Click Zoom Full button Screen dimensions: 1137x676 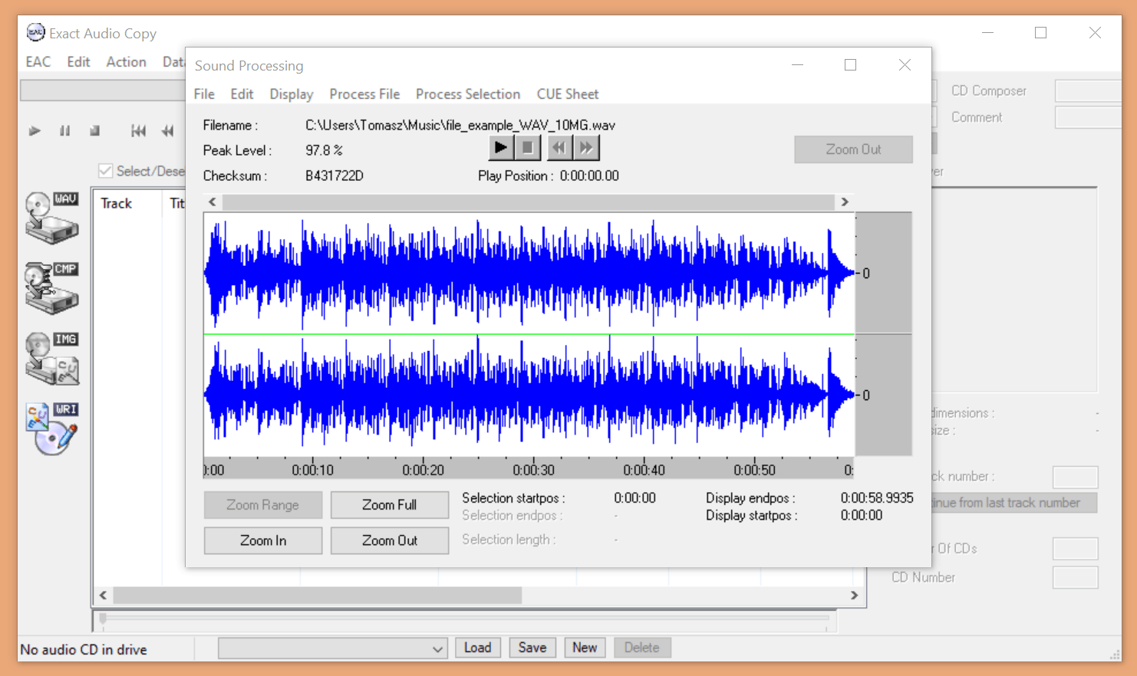pyautogui.click(x=390, y=504)
